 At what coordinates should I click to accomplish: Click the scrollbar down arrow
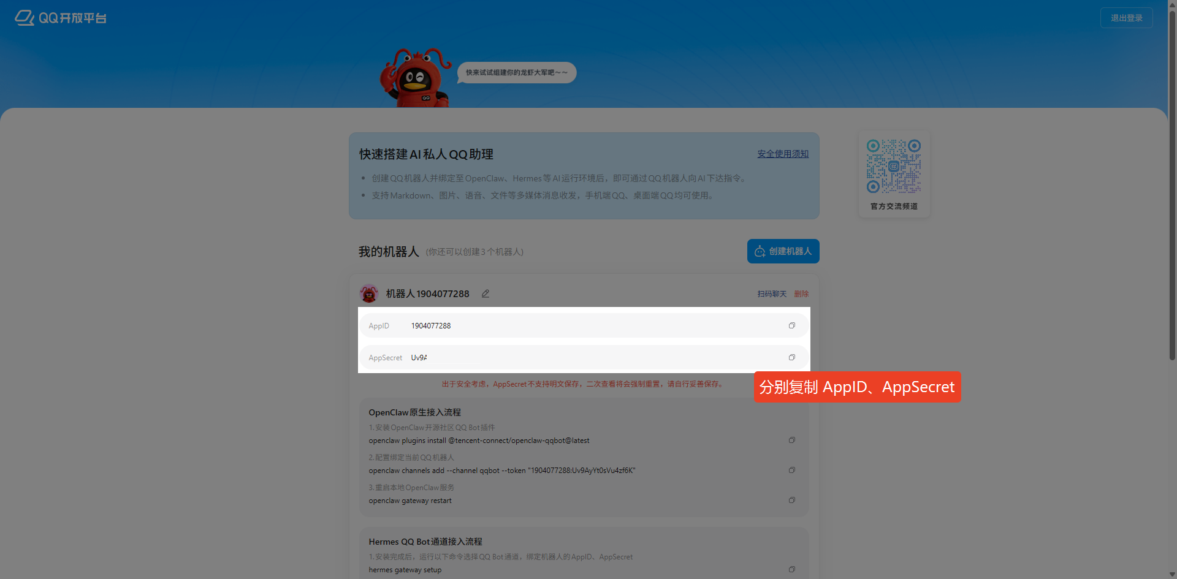tap(1172, 574)
